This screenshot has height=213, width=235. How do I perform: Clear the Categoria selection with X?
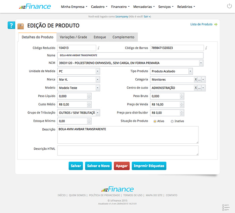pyautogui.click(x=196, y=80)
